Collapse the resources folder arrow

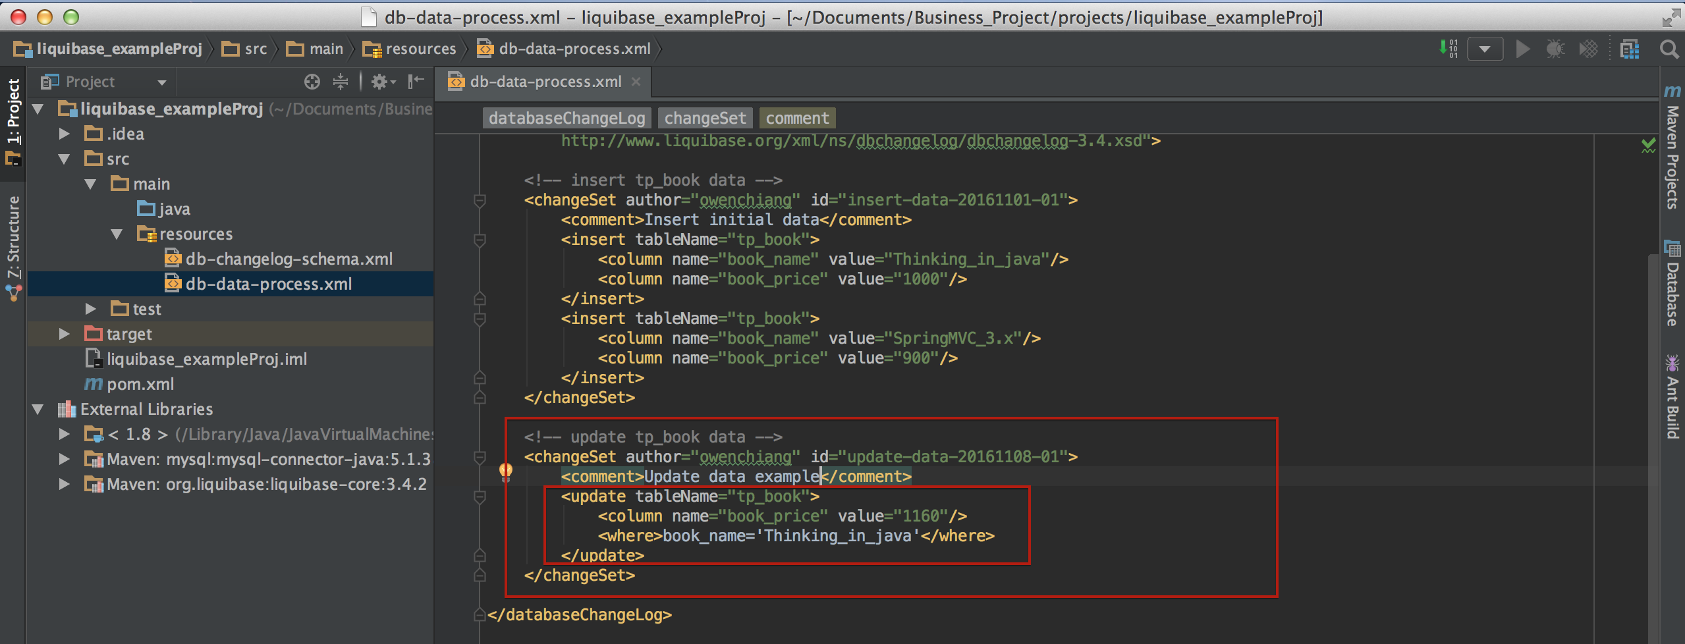[117, 234]
